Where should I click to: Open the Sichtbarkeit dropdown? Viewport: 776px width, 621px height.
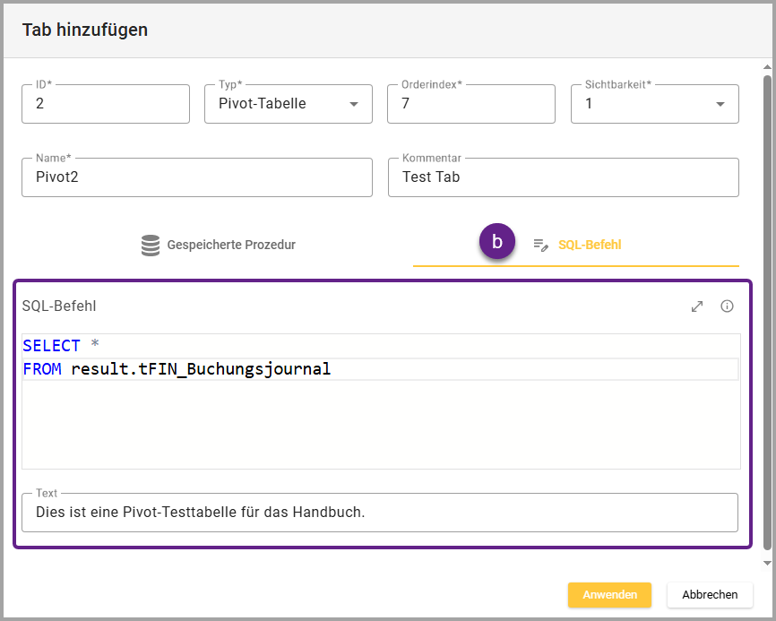pyautogui.click(x=654, y=104)
